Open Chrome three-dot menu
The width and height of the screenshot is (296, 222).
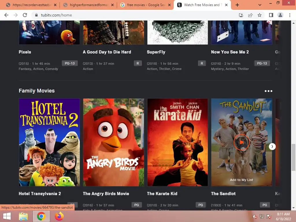tap(290, 15)
